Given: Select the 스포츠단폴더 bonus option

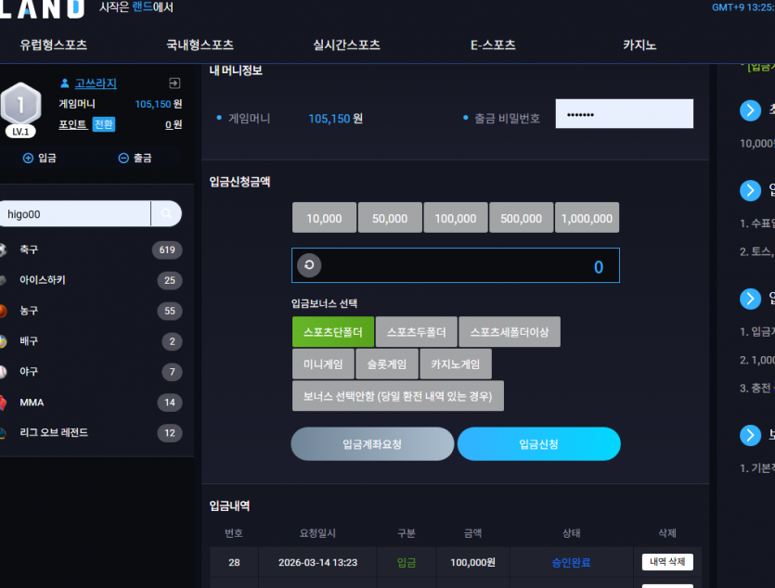Looking at the screenshot, I should point(333,332).
